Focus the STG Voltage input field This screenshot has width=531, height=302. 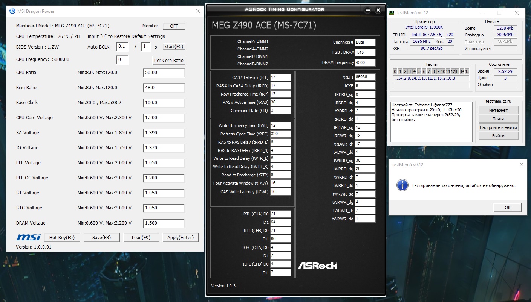coord(164,208)
